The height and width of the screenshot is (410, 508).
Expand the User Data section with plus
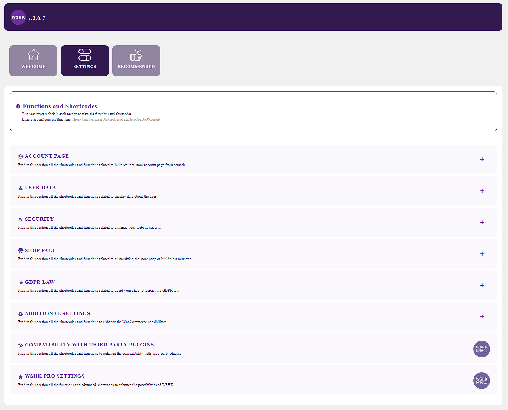tap(482, 191)
